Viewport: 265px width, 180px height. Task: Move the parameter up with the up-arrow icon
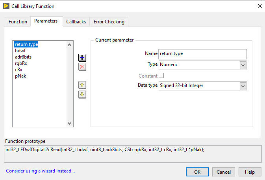[x=82, y=85]
